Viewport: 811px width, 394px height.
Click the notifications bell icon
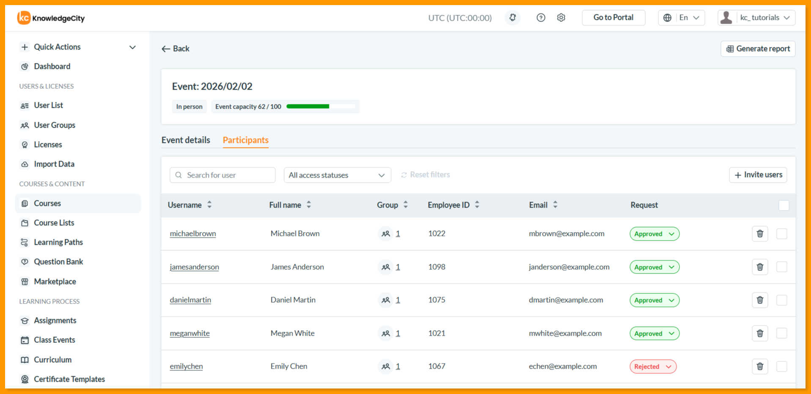[512, 18]
